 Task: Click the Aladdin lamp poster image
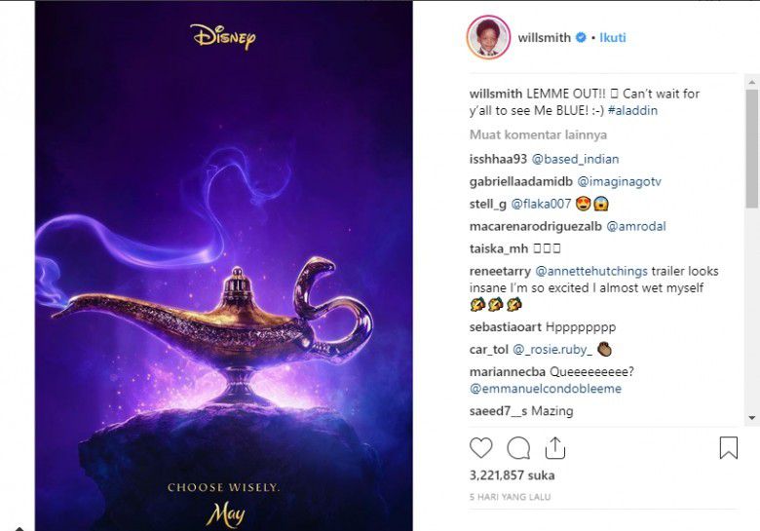pyautogui.click(x=223, y=265)
